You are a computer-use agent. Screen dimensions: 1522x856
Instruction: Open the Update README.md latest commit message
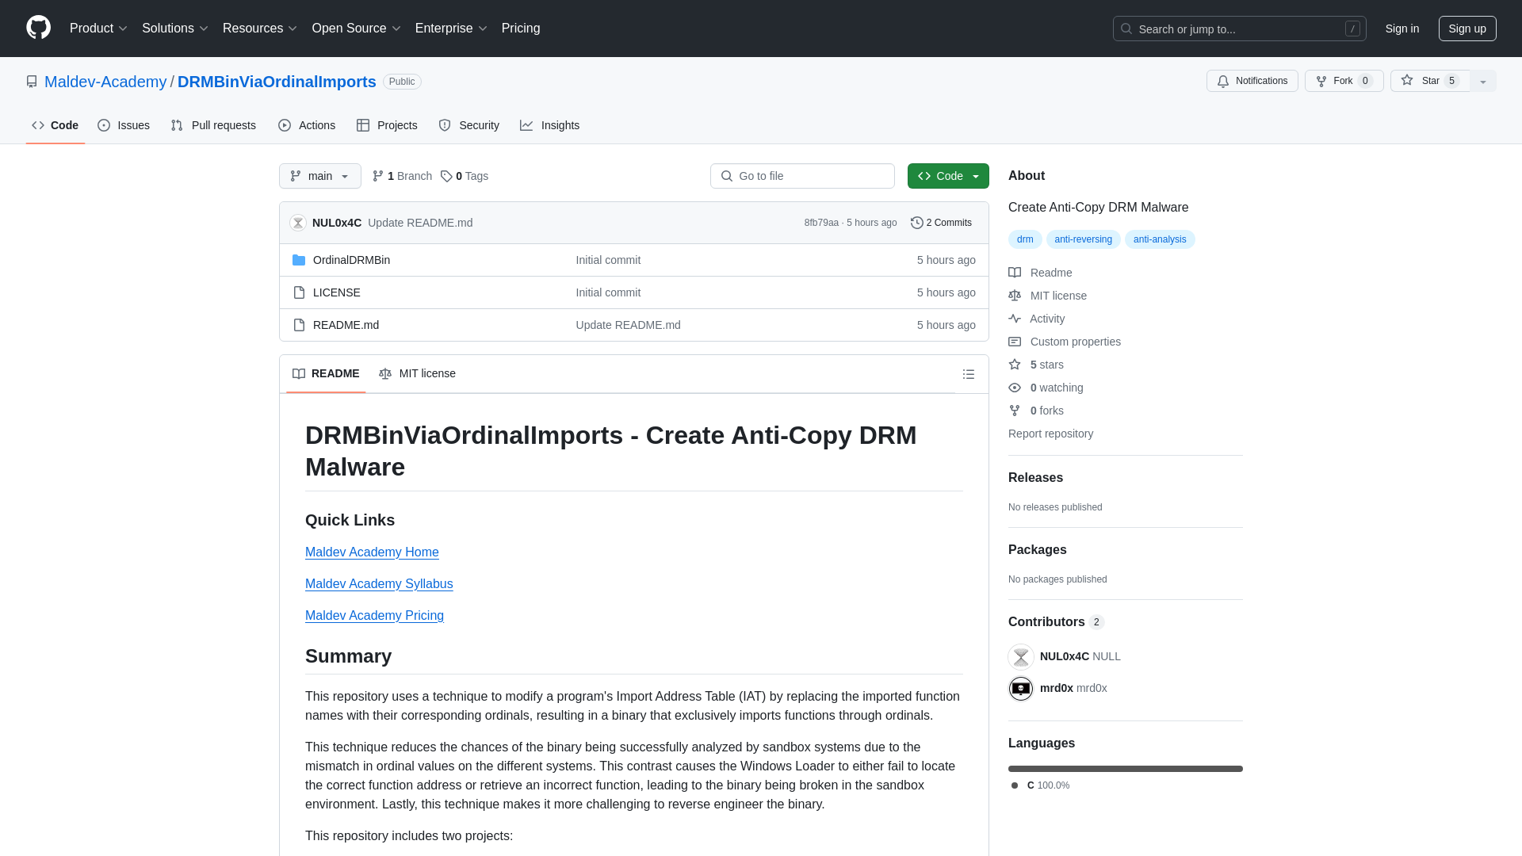click(x=420, y=223)
